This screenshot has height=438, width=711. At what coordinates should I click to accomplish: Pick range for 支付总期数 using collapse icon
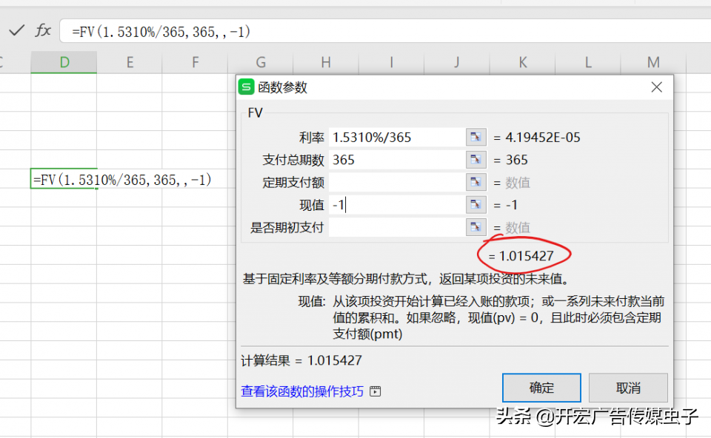(475, 159)
